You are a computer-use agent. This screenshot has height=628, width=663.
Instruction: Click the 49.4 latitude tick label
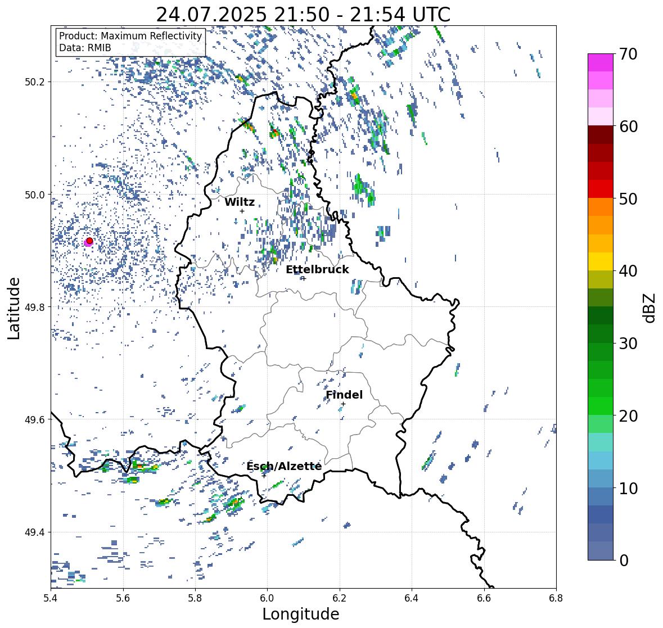pyautogui.click(x=35, y=532)
